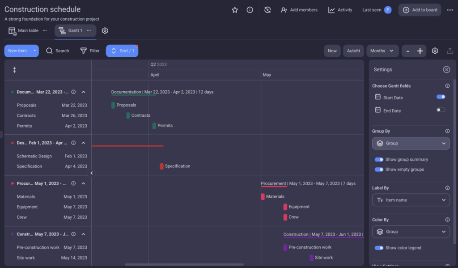Open board info icon in header

pyautogui.click(x=250, y=10)
